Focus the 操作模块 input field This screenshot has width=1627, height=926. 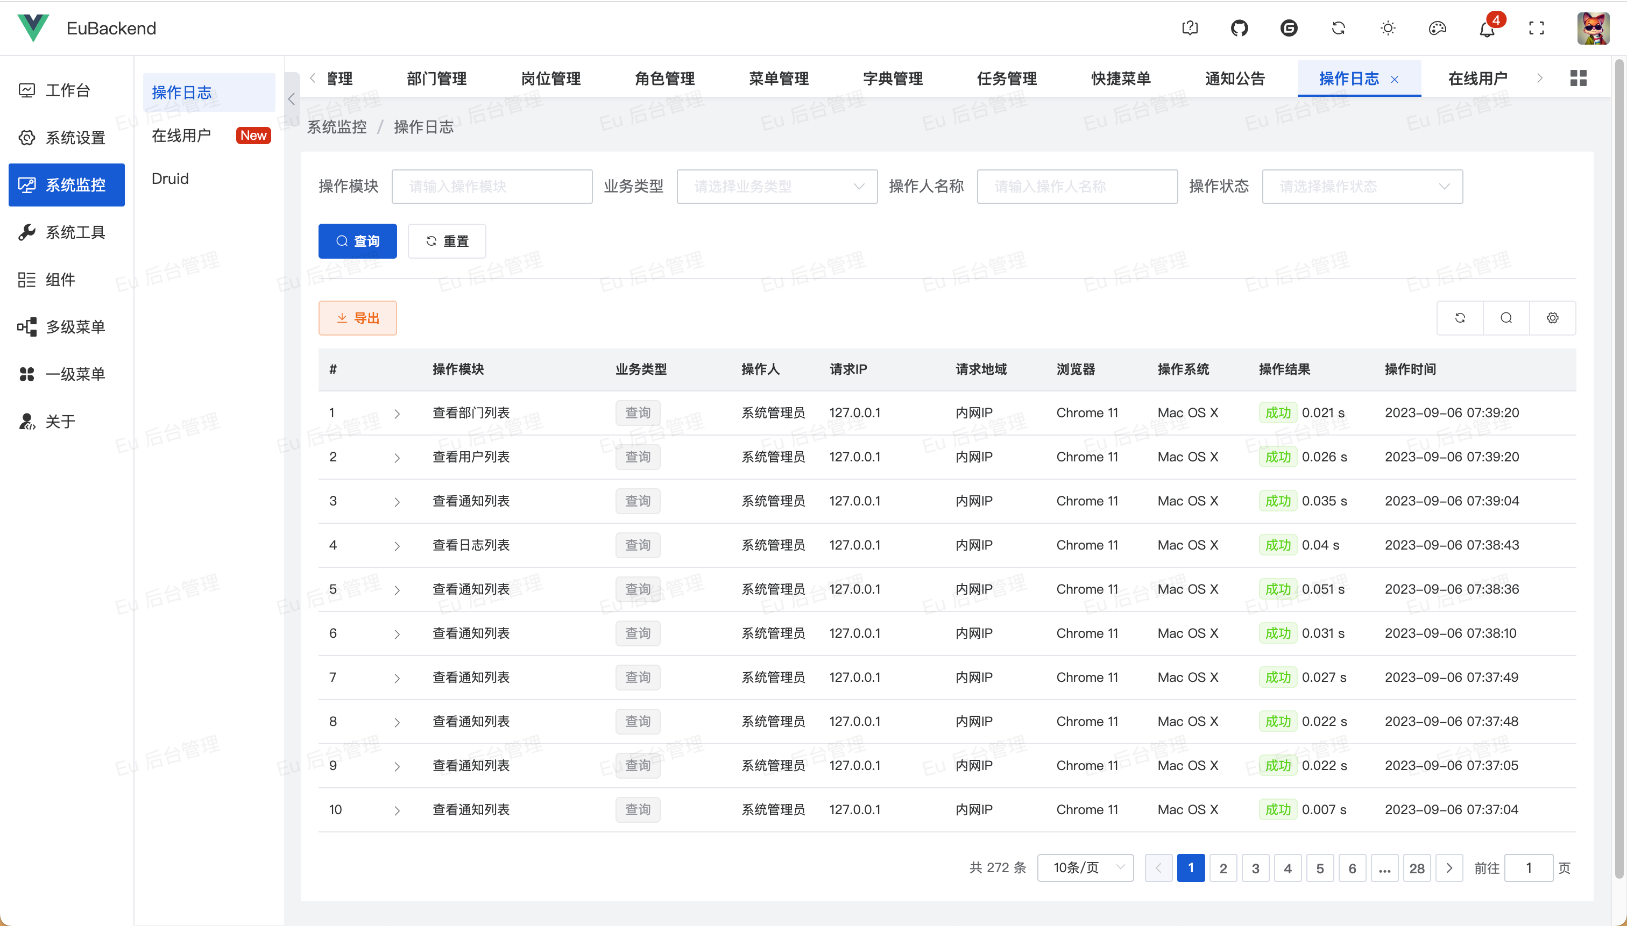[492, 187]
